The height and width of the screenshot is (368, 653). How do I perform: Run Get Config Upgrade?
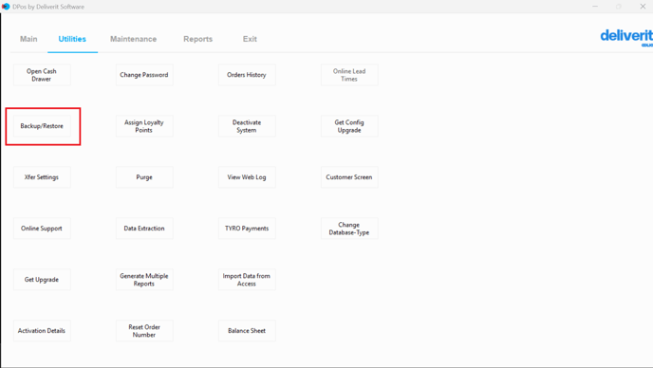point(349,126)
